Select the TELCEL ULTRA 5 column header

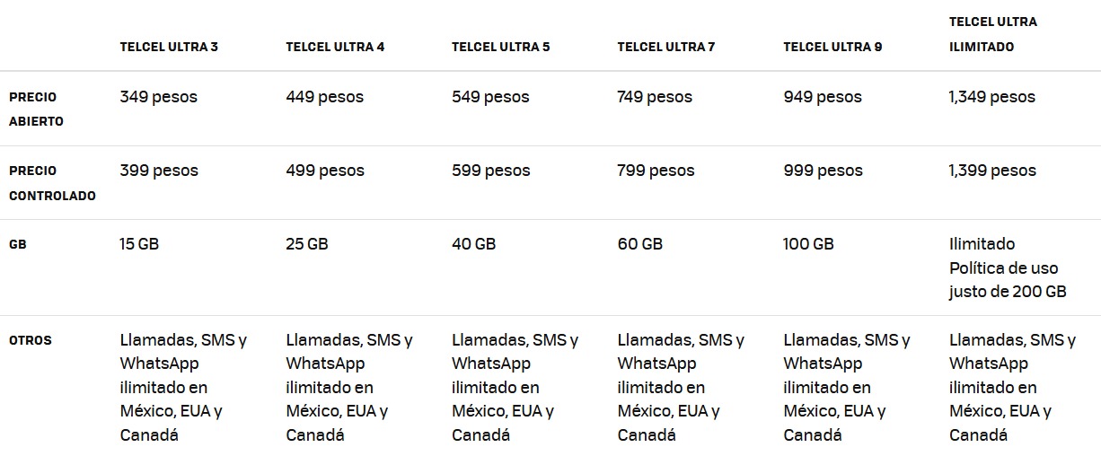pos(500,47)
